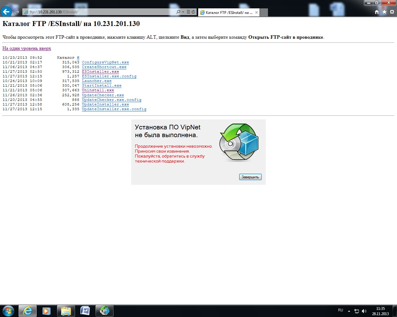
Task: Click the UpdateInstaller.exe link
Action: pyautogui.click(x=105, y=104)
